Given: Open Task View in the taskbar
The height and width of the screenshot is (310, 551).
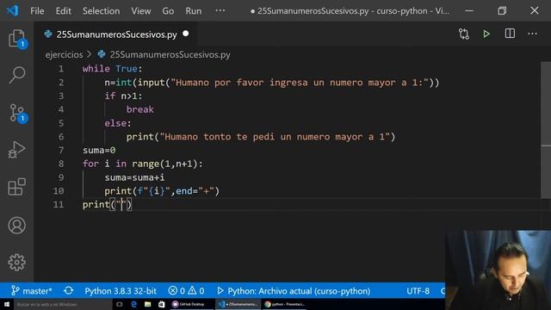Looking at the screenshot, I should click(x=119, y=304).
